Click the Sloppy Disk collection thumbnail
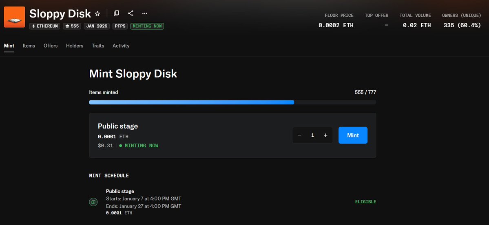Image resolution: width=489 pixels, height=225 pixels. pos(14,17)
